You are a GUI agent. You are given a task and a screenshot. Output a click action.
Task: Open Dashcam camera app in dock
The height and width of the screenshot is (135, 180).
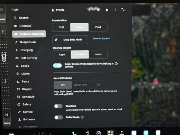tap(99, 133)
